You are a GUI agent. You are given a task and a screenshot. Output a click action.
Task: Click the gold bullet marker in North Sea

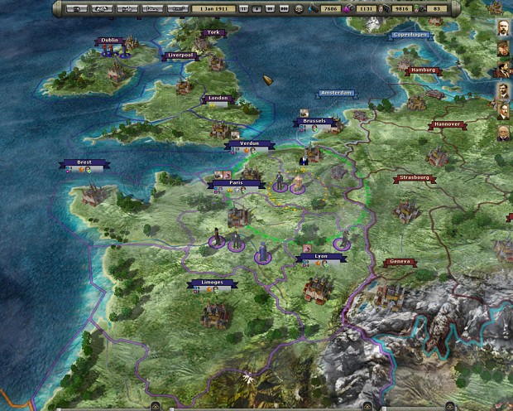click(x=268, y=80)
